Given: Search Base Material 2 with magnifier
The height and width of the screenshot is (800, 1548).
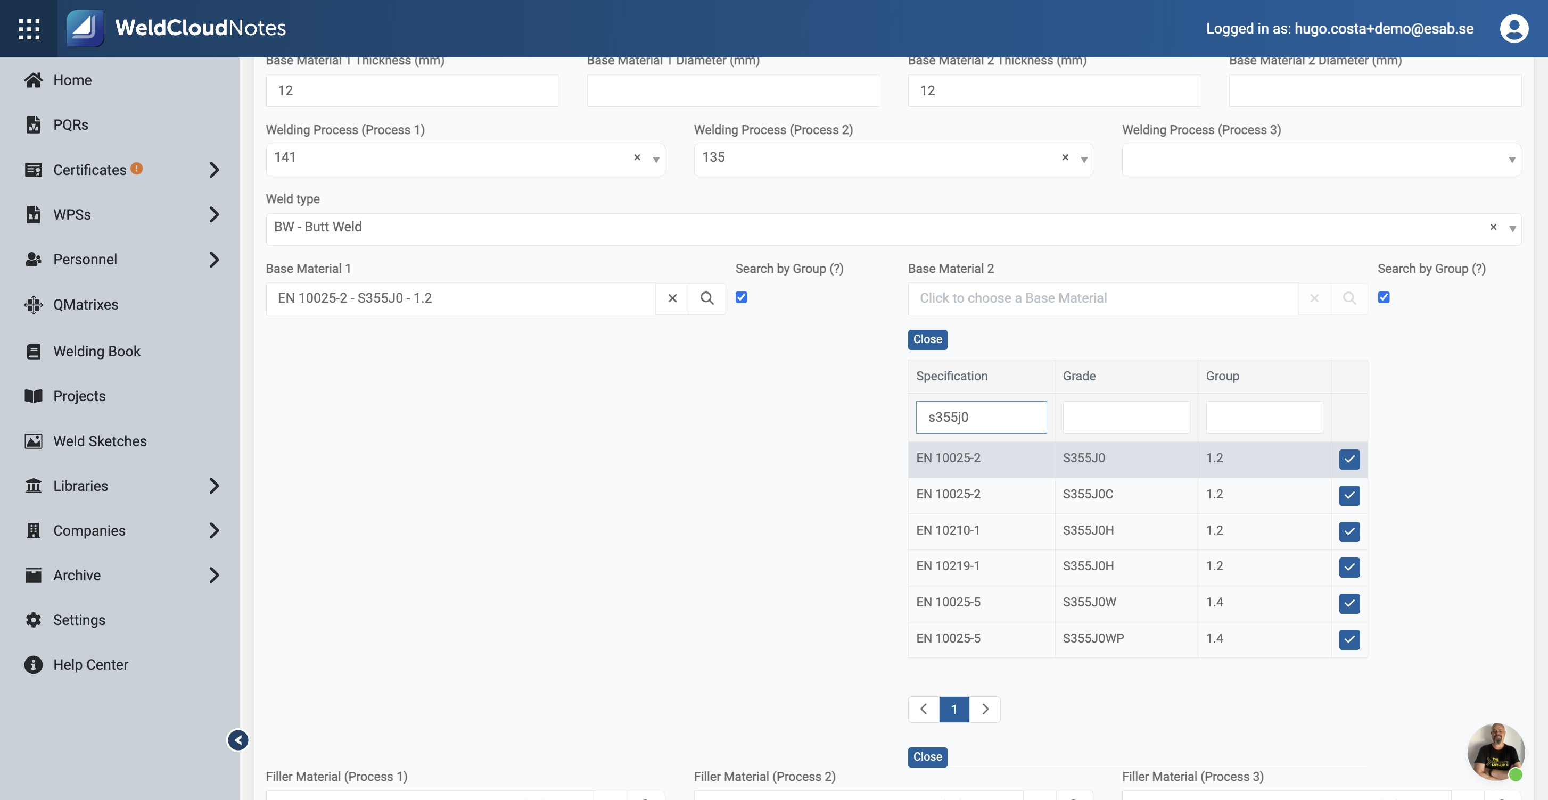Looking at the screenshot, I should [x=1349, y=298].
